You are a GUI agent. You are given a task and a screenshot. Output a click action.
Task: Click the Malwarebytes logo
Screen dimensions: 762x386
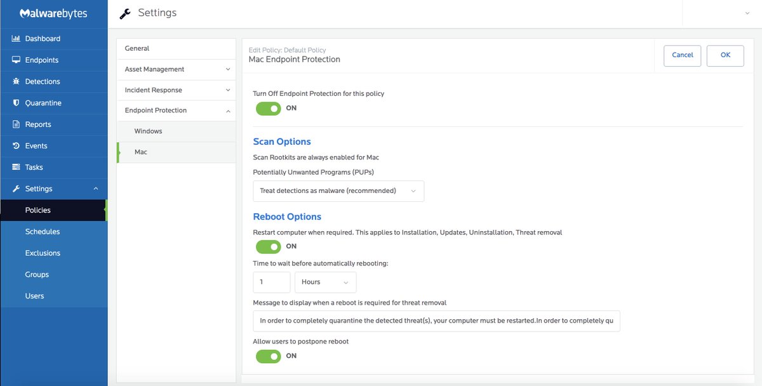53,13
